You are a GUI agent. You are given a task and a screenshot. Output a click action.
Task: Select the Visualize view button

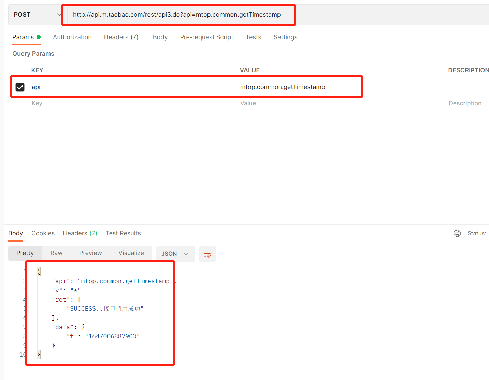[131, 253]
